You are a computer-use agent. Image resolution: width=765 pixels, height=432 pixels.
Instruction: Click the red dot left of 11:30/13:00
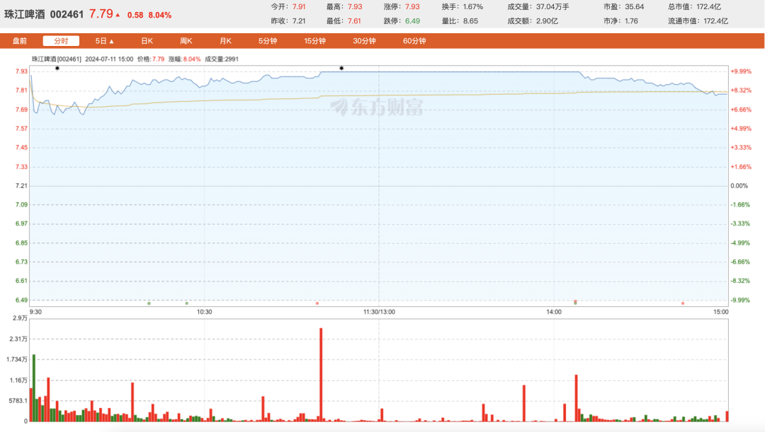point(317,303)
